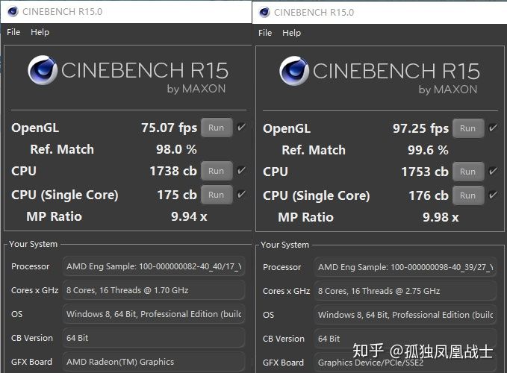Click Cinebench app icon in left window title bar
Screen dimensions: 507x373
tap(13, 12)
